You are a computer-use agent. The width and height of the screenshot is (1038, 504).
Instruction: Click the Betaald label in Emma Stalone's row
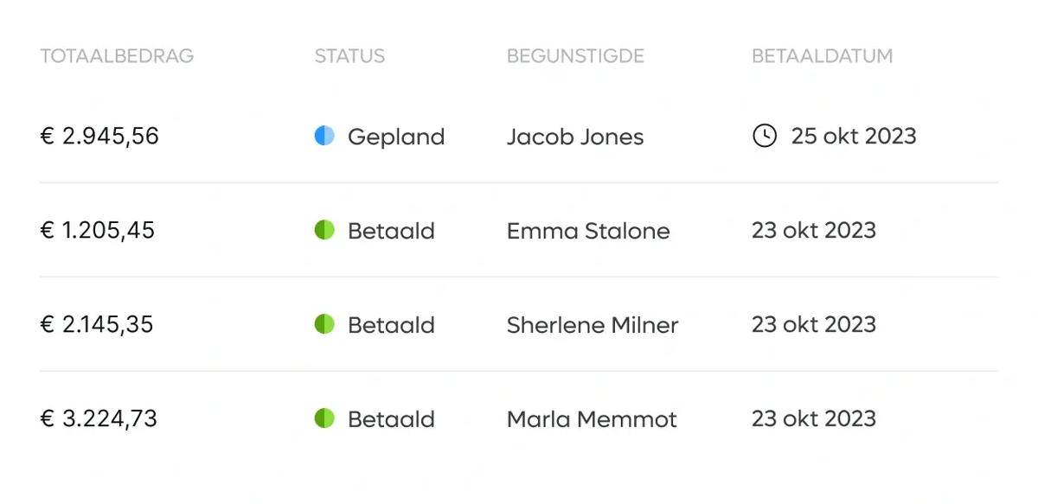coord(391,231)
